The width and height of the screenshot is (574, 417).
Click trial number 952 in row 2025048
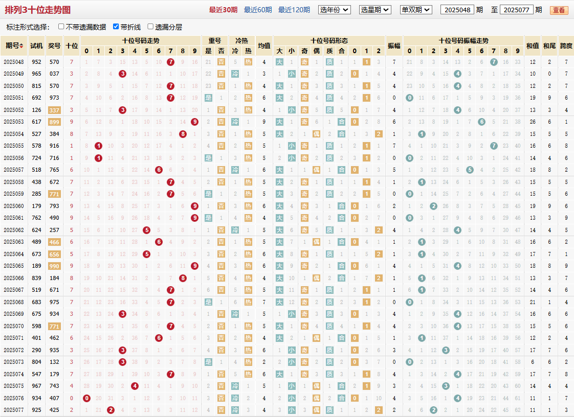click(37, 62)
